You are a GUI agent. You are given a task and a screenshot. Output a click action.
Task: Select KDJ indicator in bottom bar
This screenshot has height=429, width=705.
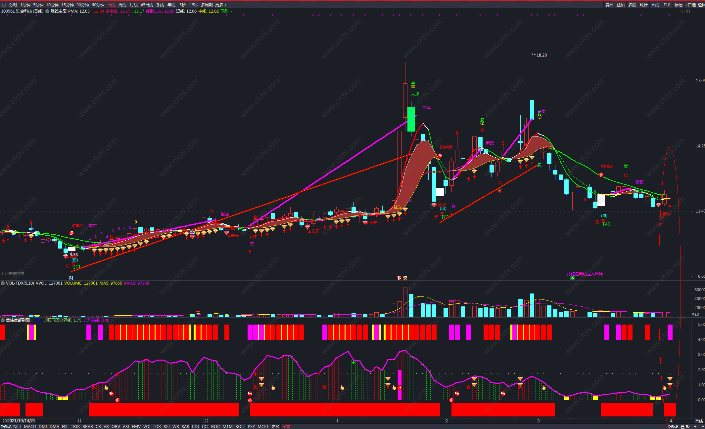pos(196,427)
